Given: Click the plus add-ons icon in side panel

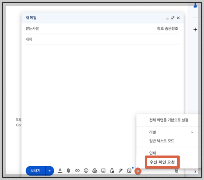Looking at the screenshot, I should pos(195,29).
